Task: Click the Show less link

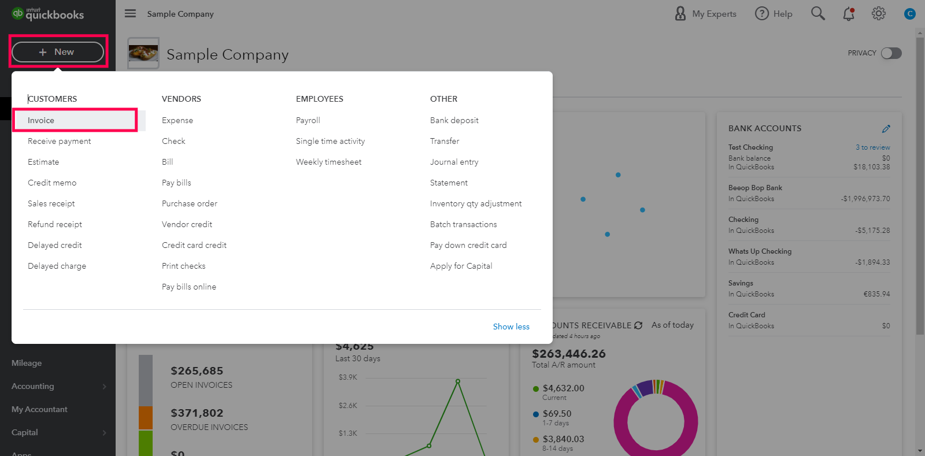Action: [x=511, y=327]
